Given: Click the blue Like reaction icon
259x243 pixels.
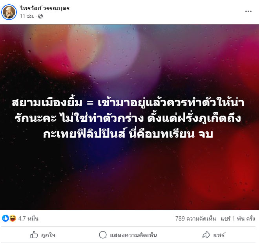Looking at the screenshot, I should (5, 218).
